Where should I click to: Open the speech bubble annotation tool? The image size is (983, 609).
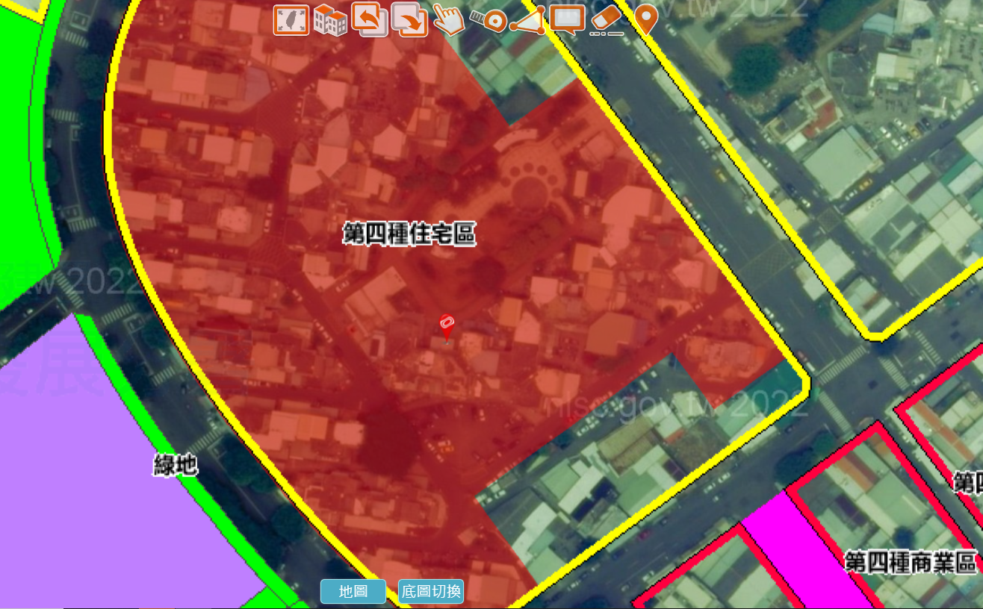click(567, 20)
